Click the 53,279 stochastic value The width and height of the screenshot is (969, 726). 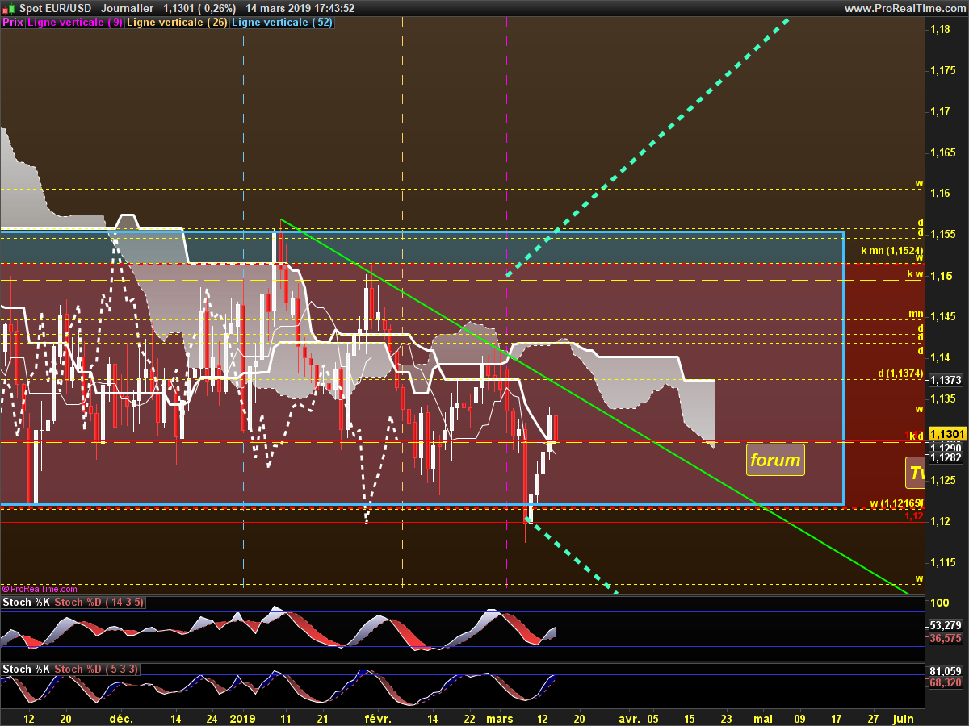(x=946, y=625)
